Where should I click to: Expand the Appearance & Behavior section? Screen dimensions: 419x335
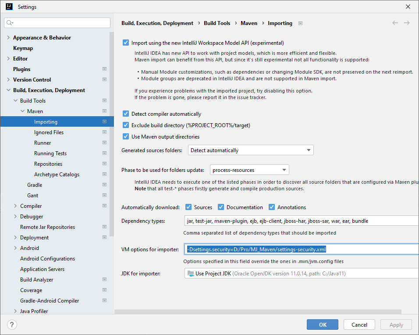[x=8, y=38]
